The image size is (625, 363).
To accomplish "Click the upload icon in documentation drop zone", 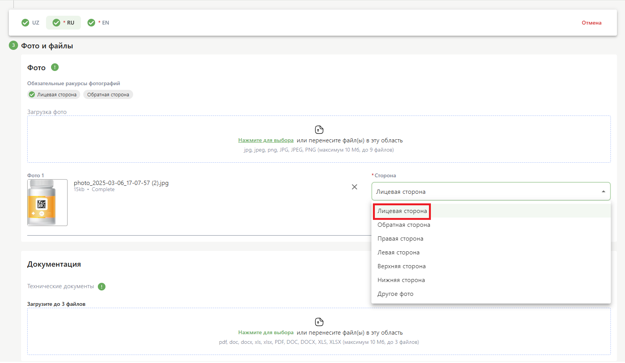I will click(319, 322).
